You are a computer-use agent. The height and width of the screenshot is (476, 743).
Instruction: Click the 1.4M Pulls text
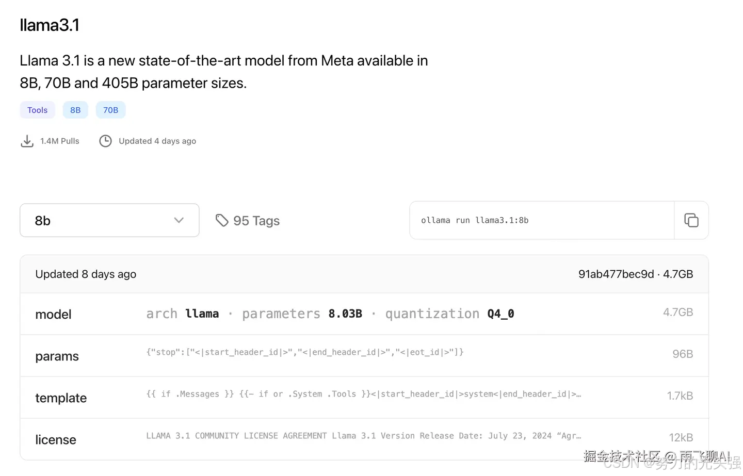pos(60,141)
